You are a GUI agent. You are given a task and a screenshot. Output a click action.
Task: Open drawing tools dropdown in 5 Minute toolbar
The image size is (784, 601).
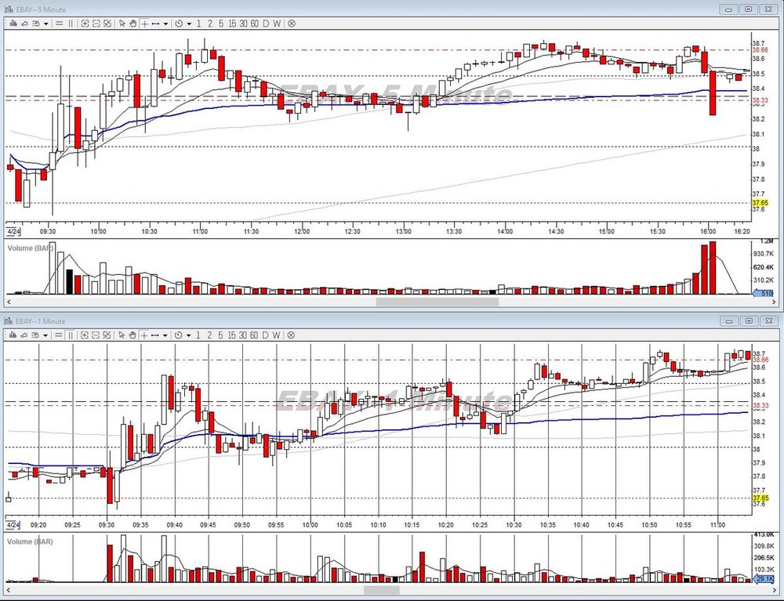pos(165,24)
